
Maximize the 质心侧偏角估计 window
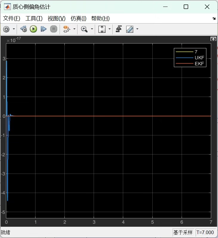pyautogui.click(x=186, y=7)
